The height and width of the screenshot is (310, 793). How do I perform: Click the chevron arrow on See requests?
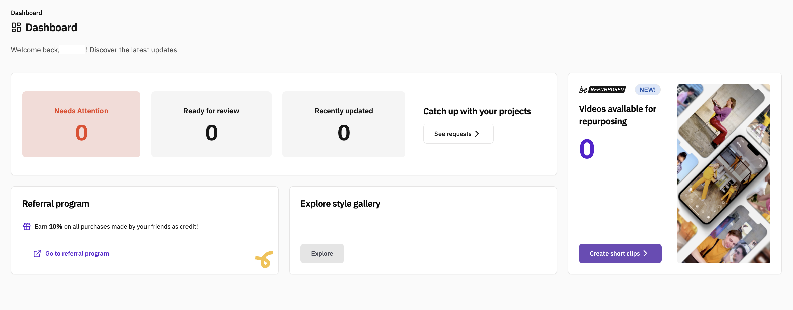(x=477, y=134)
